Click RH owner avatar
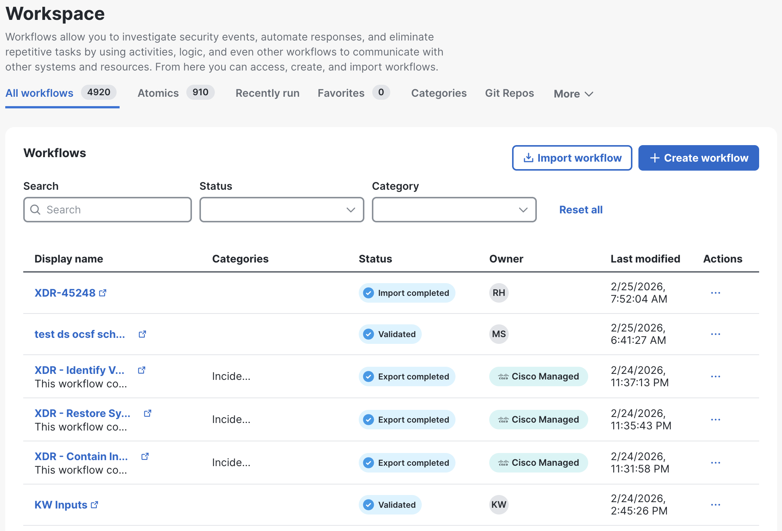 pos(499,293)
